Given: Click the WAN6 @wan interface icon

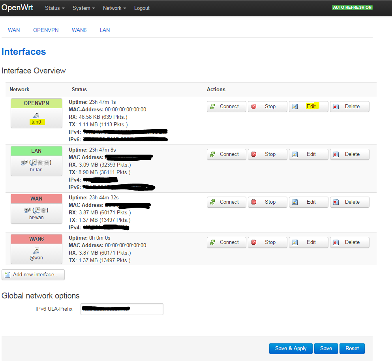Looking at the screenshot, I should 36,250.
